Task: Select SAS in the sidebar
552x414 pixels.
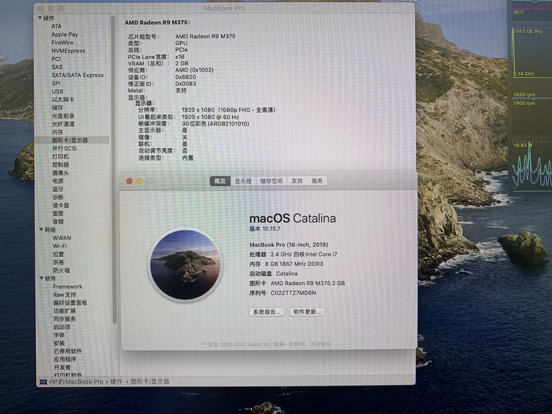Action: pos(57,67)
